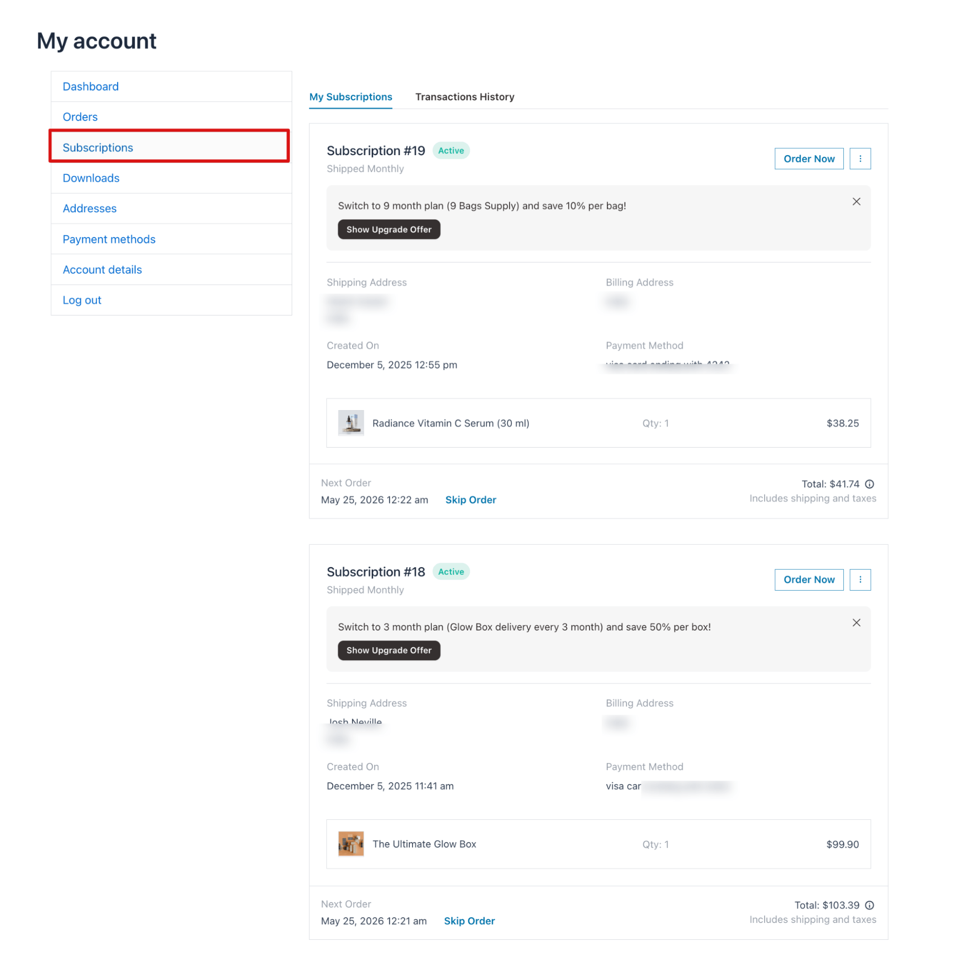This screenshot has width=959, height=959.
Task: Switch to the Transactions History tab
Action: point(464,97)
